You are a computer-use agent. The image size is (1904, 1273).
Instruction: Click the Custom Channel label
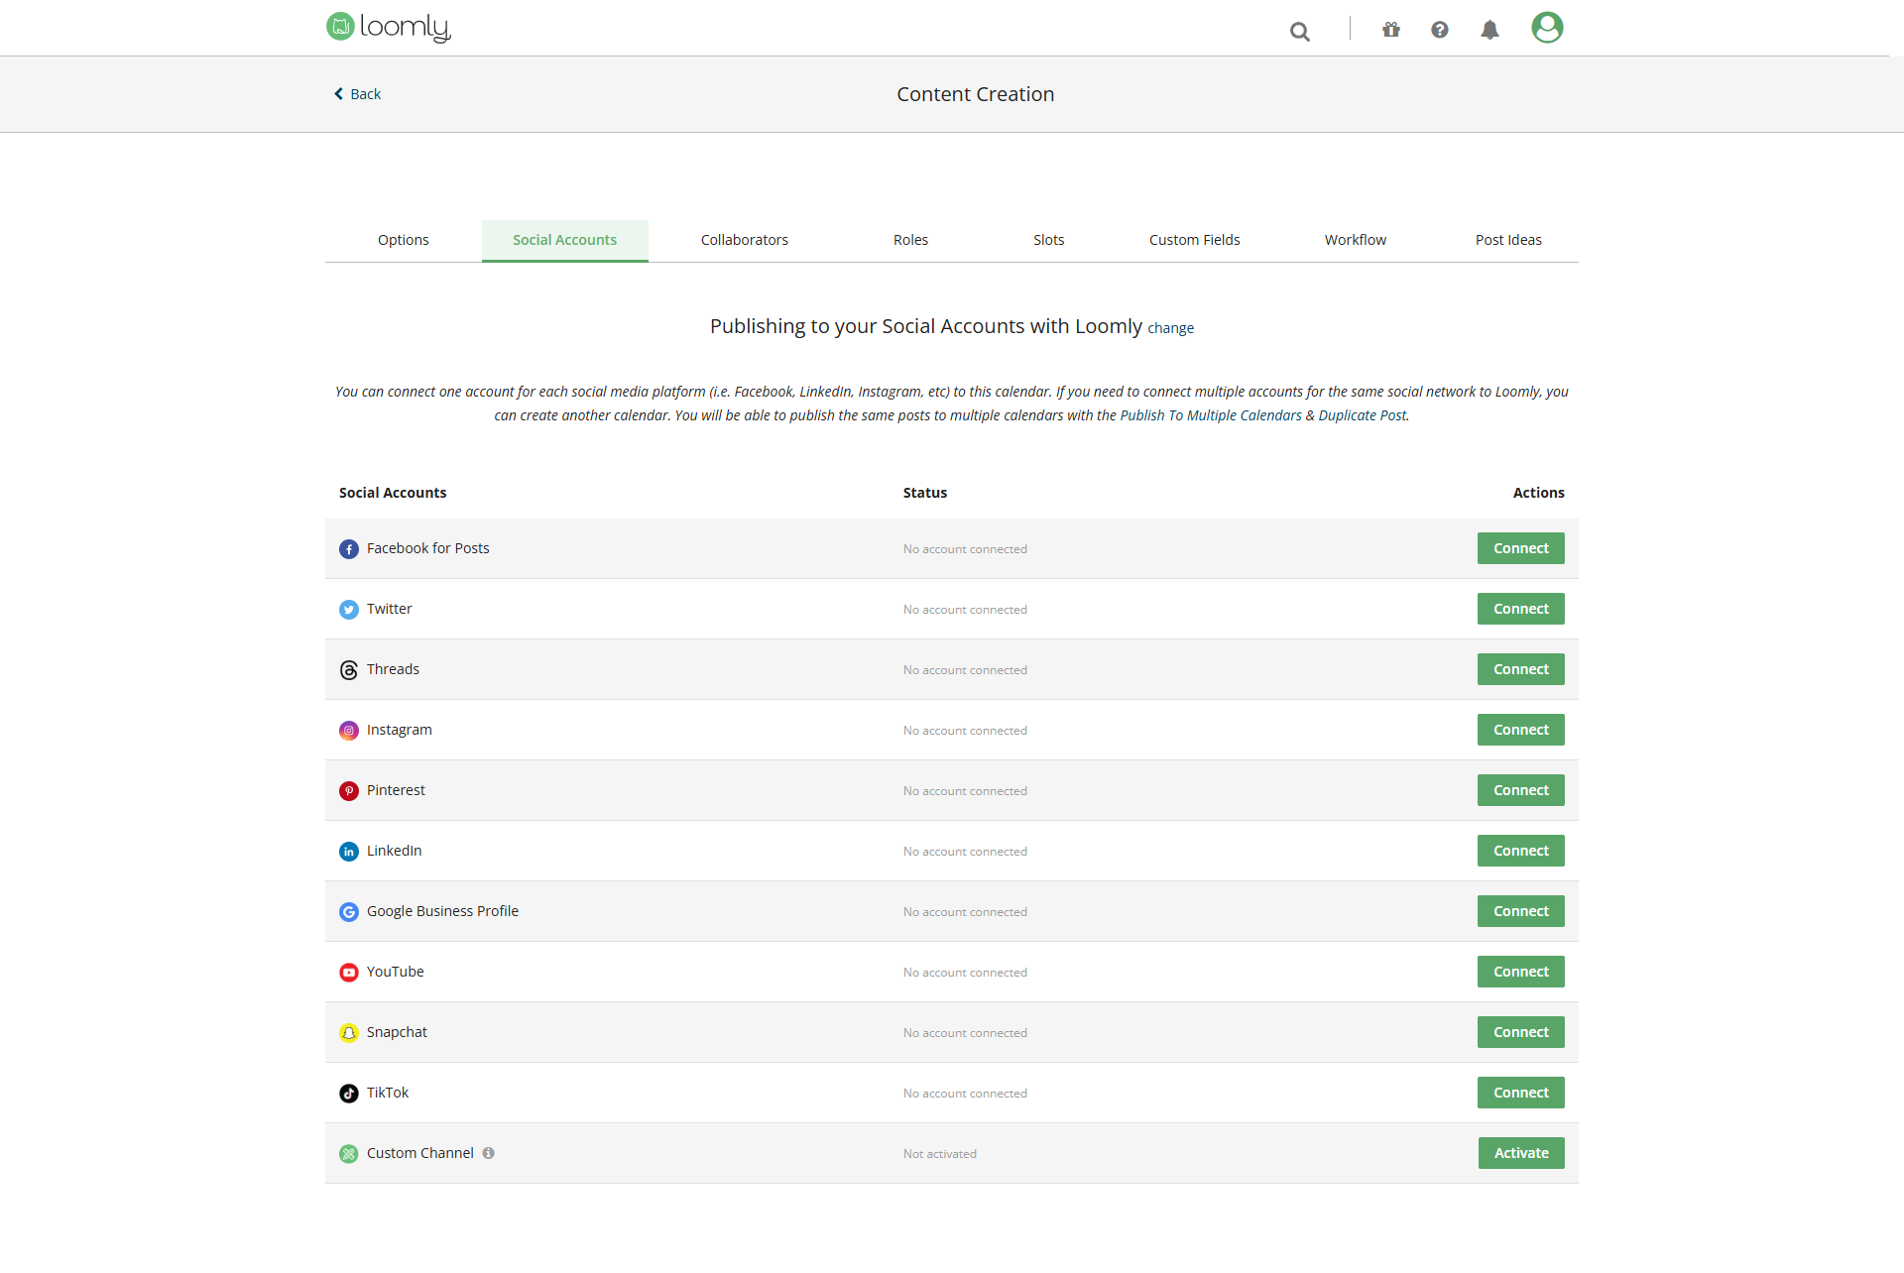420,1153
